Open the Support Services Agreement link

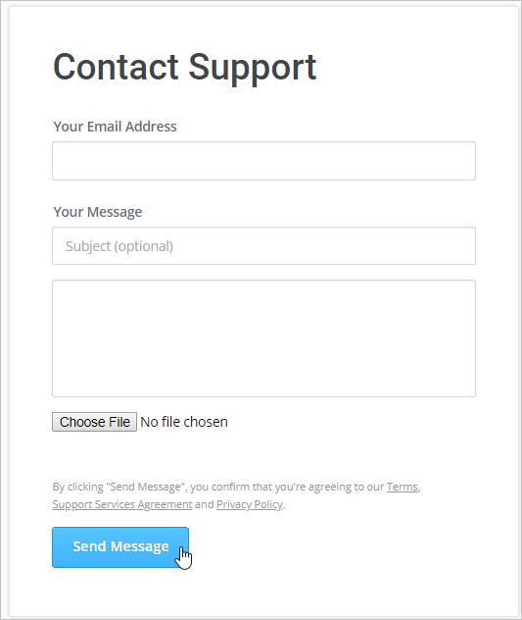click(122, 504)
